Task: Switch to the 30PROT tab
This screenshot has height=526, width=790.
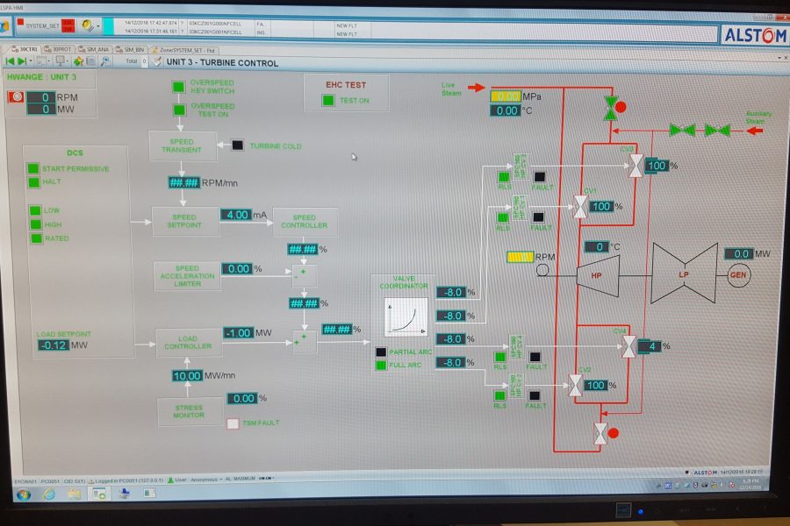Action: pyautogui.click(x=57, y=49)
